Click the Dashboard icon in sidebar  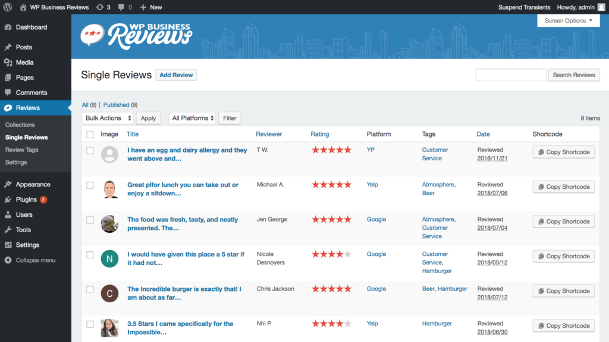[8, 27]
